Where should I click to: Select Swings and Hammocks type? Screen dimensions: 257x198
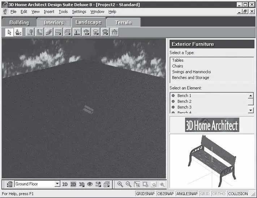pyautogui.click(x=191, y=72)
